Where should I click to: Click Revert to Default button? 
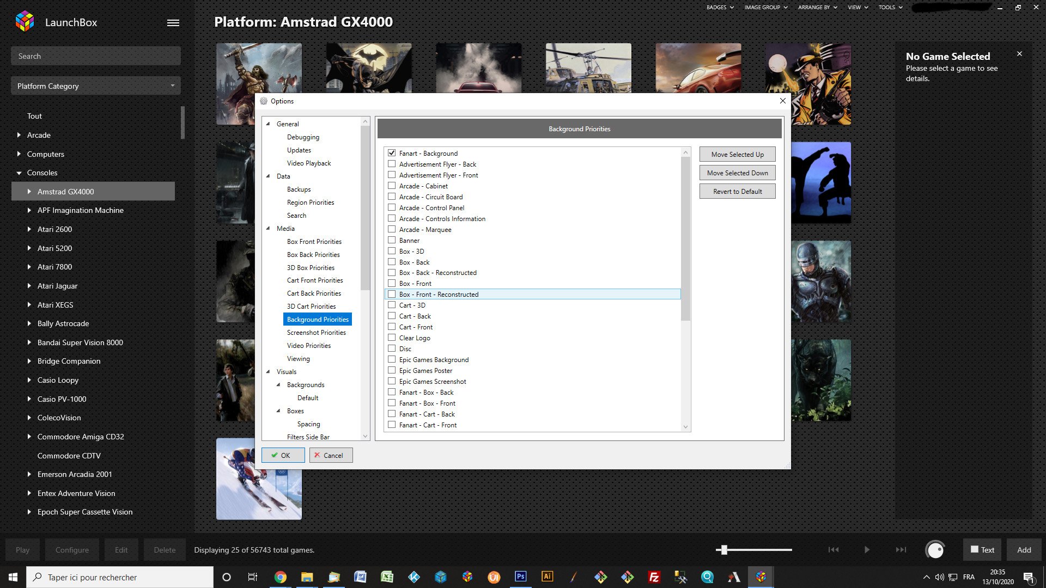(737, 191)
